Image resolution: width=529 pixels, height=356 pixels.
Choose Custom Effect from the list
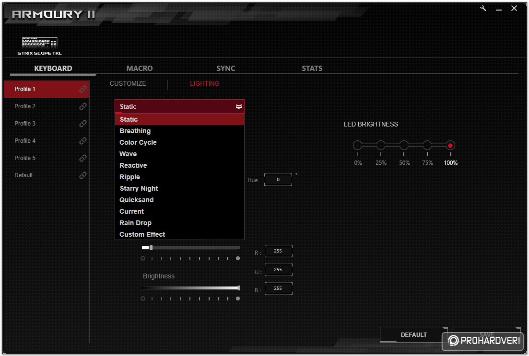click(179, 234)
